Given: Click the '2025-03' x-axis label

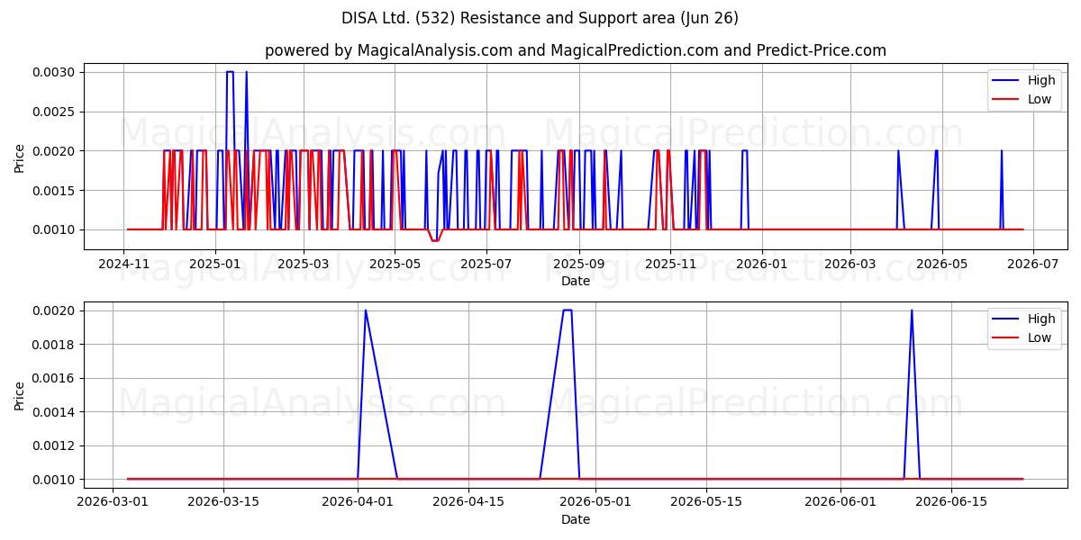Looking at the screenshot, I should pos(303,264).
